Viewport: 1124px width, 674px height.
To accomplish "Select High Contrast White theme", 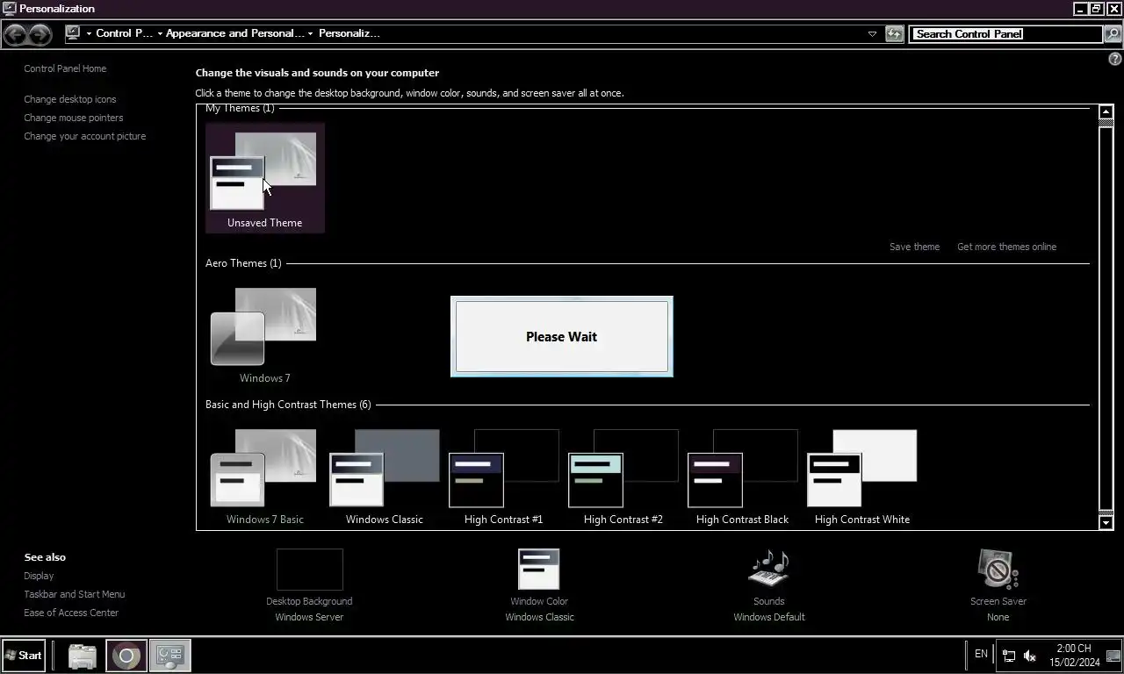I will 861,477.
